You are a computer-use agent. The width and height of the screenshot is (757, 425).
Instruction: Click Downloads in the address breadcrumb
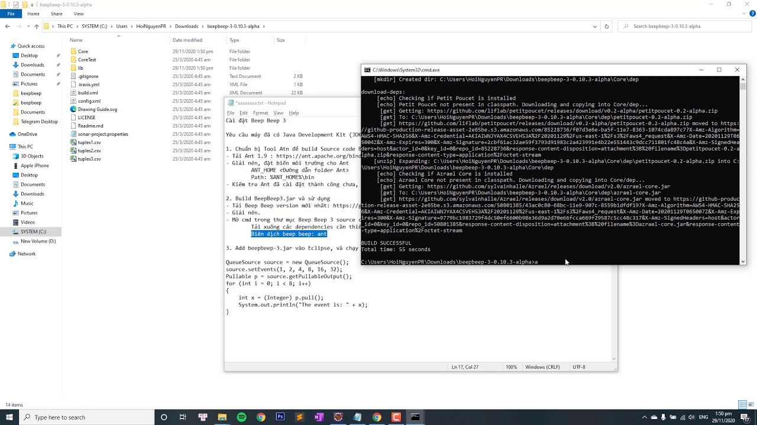[x=186, y=27]
